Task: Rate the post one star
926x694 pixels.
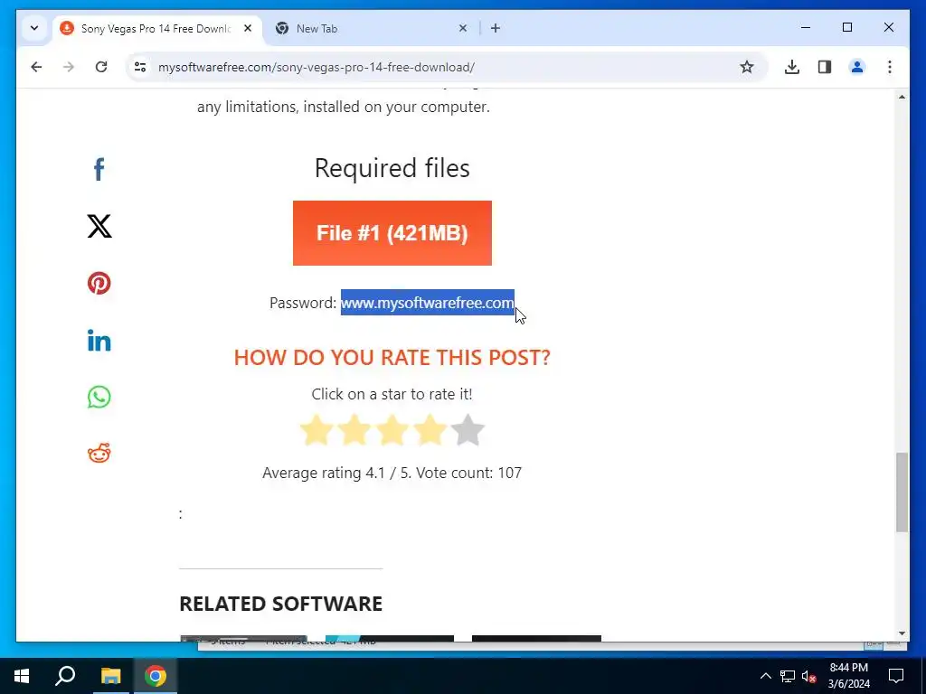Action: pyautogui.click(x=317, y=430)
